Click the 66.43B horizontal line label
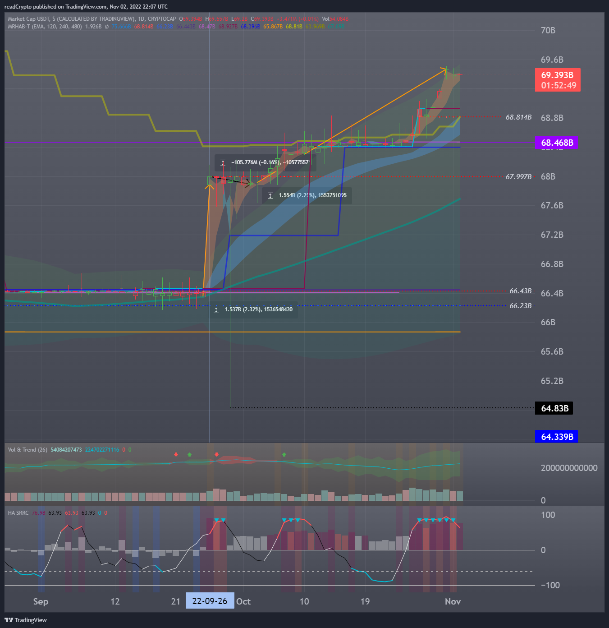This screenshot has width=609, height=628. click(x=521, y=291)
